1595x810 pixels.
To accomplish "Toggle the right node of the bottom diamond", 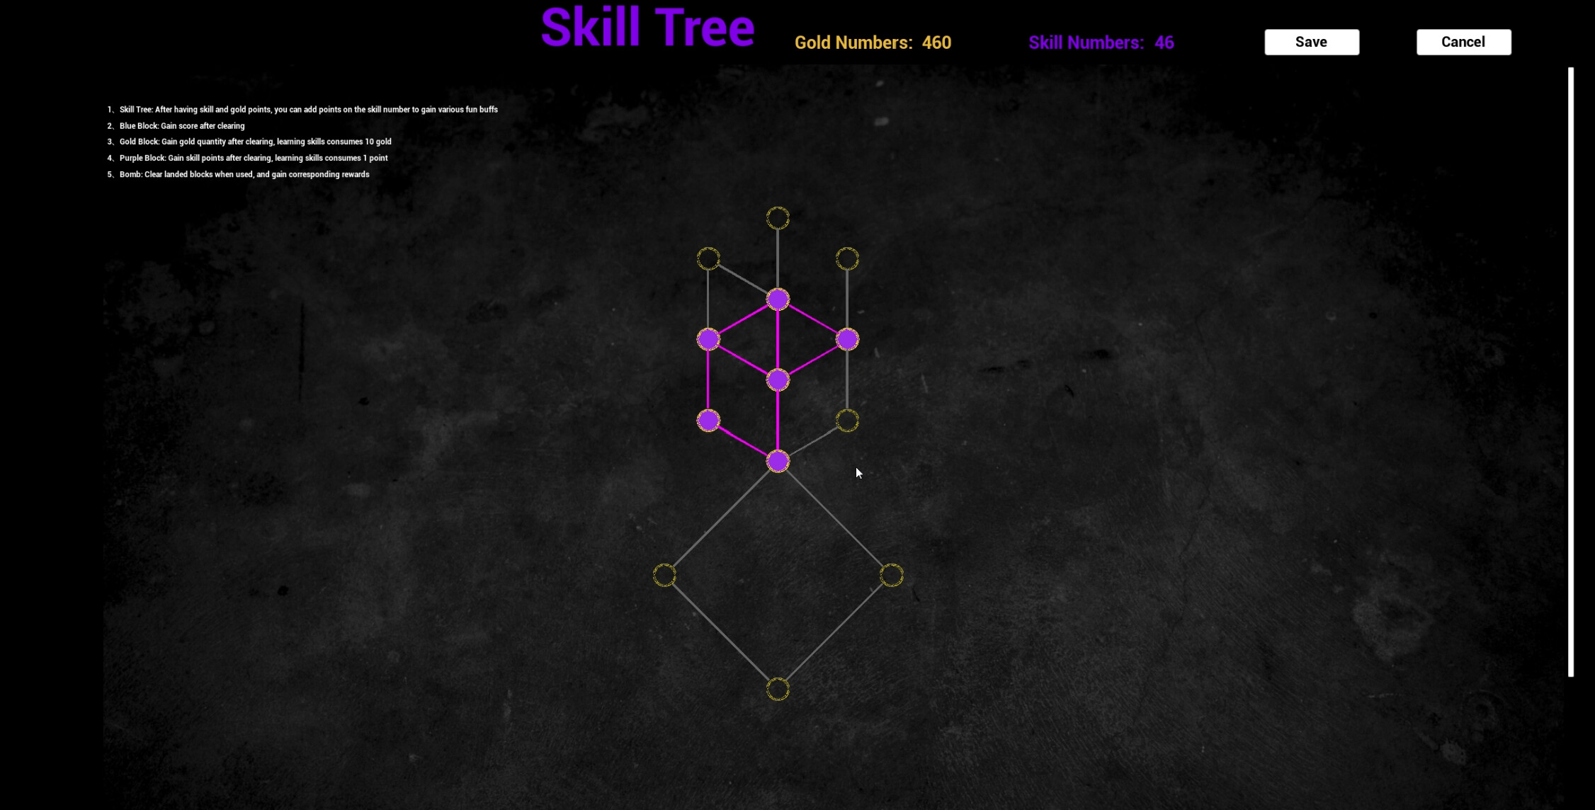I will 892,575.
